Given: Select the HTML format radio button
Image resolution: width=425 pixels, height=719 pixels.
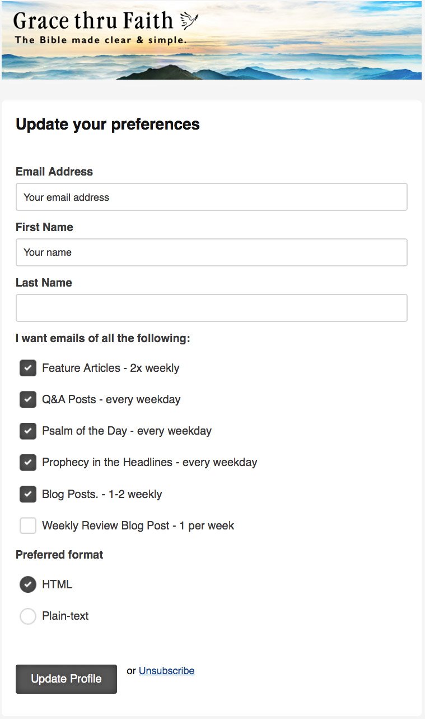Looking at the screenshot, I should (x=28, y=584).
